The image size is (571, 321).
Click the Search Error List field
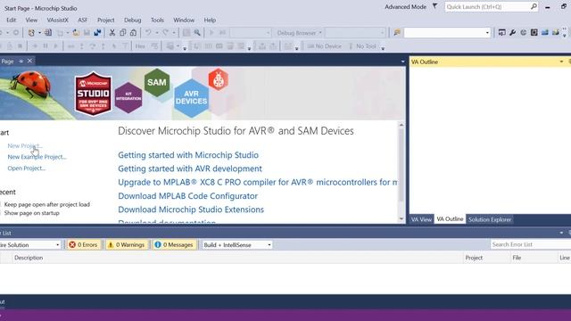coord(531,244)
